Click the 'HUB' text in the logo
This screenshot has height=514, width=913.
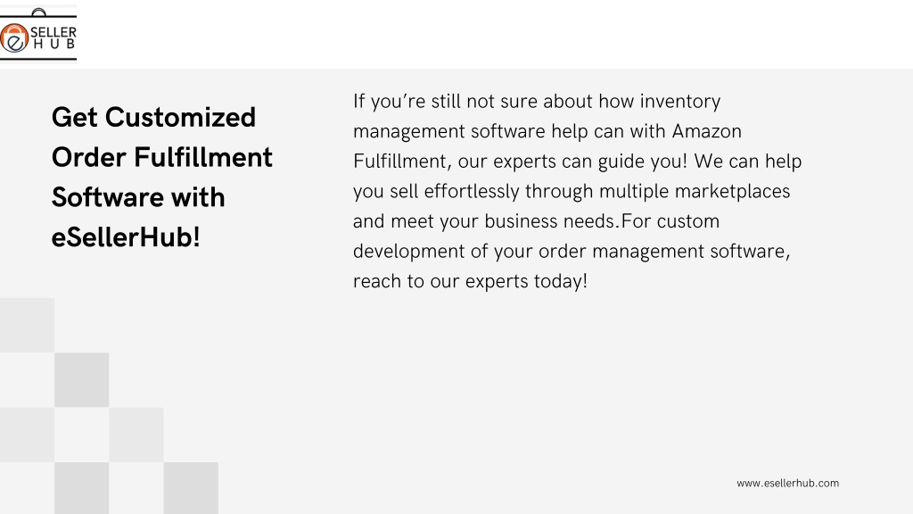(54, 45)
